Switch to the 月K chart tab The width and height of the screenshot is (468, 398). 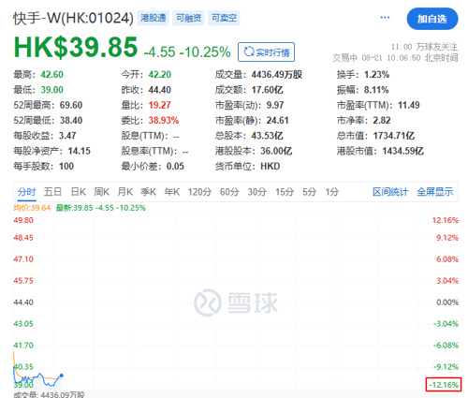click(124, 192)
